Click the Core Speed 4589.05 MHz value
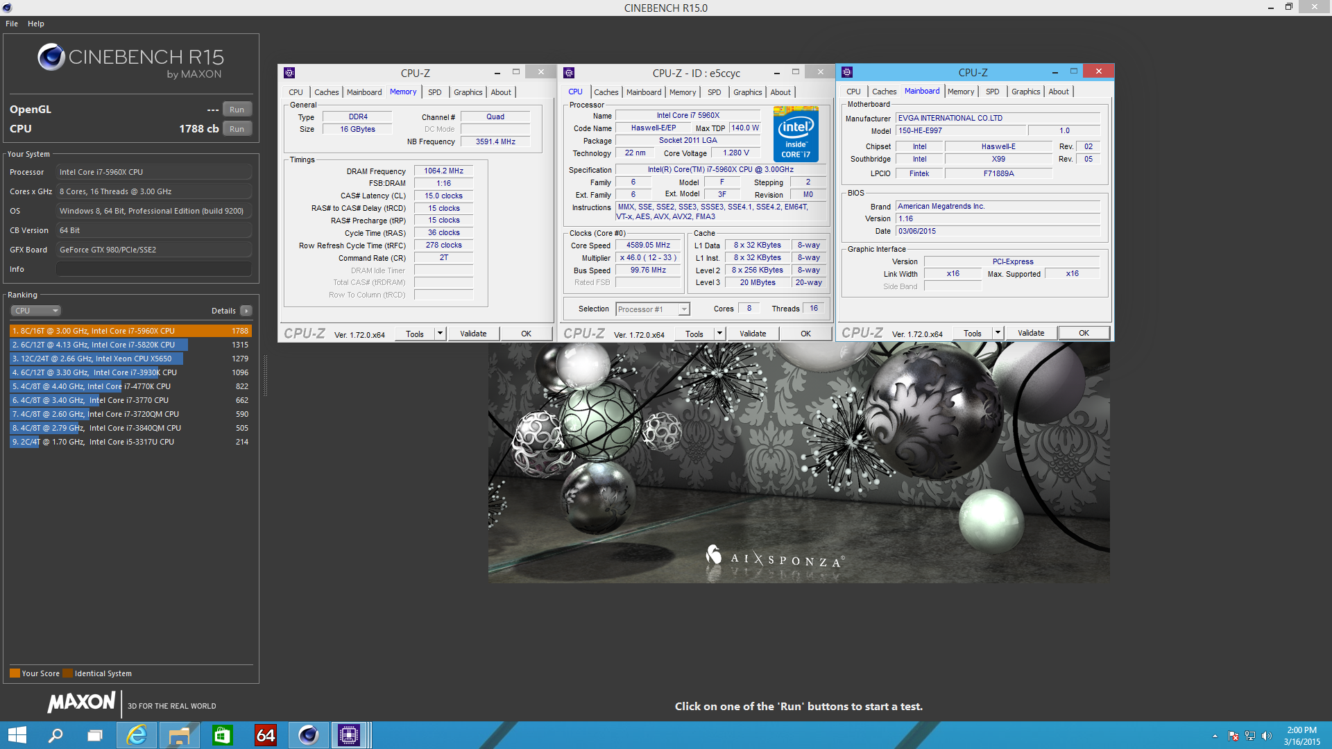Viewport: 1332px width, 749px height. tap(648, 245)
